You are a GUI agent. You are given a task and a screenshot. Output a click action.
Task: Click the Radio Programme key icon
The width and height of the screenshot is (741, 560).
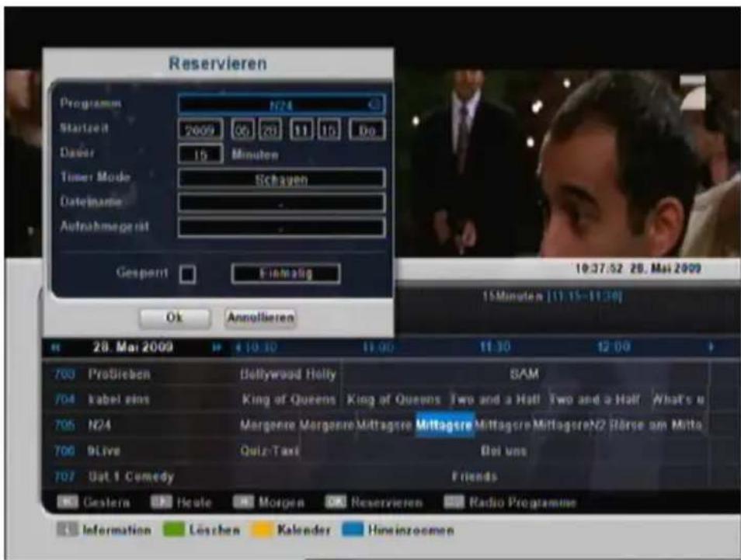click(x=454, y=502)
